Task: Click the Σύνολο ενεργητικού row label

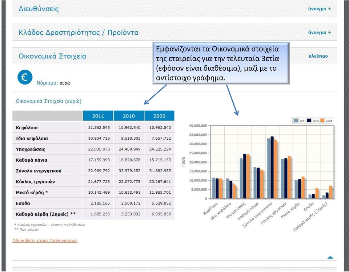Action: pos(39,171)
